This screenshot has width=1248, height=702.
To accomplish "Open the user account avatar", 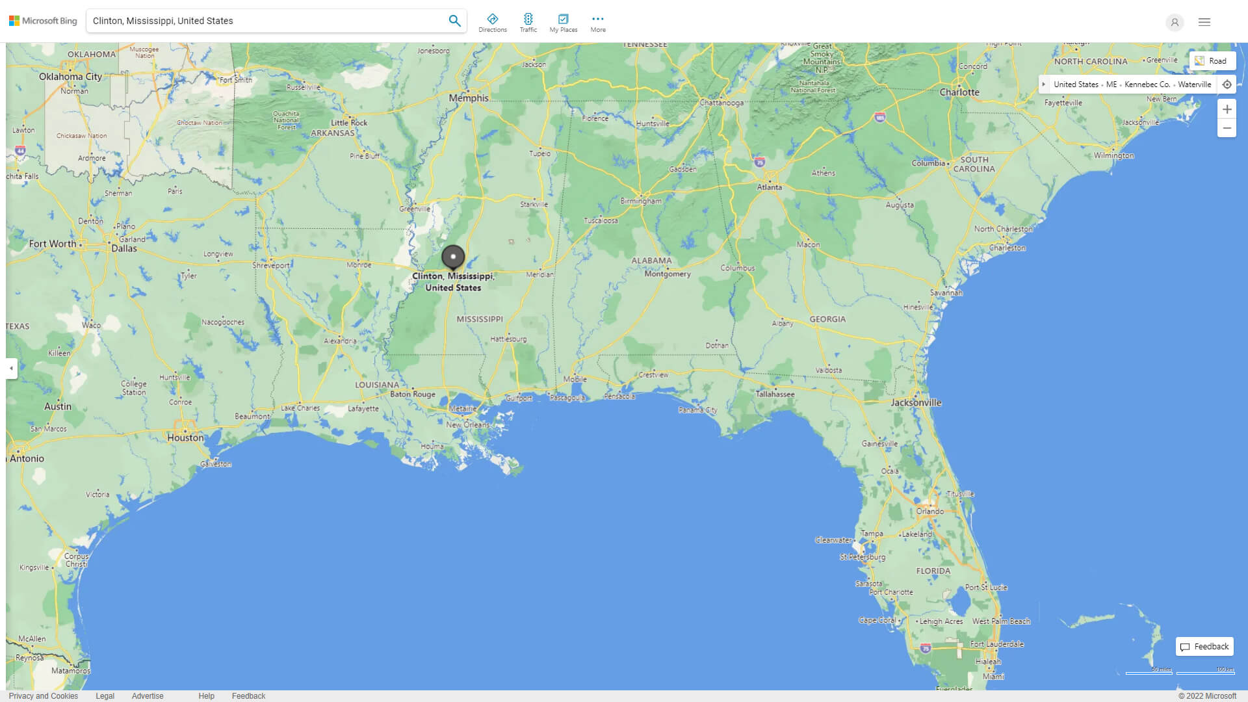I will 1175,22.
